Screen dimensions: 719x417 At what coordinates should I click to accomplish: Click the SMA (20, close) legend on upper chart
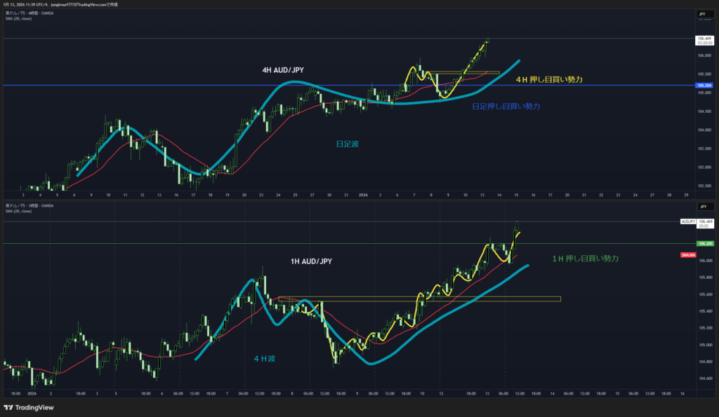pyautogui.click(x=19, y=18)
